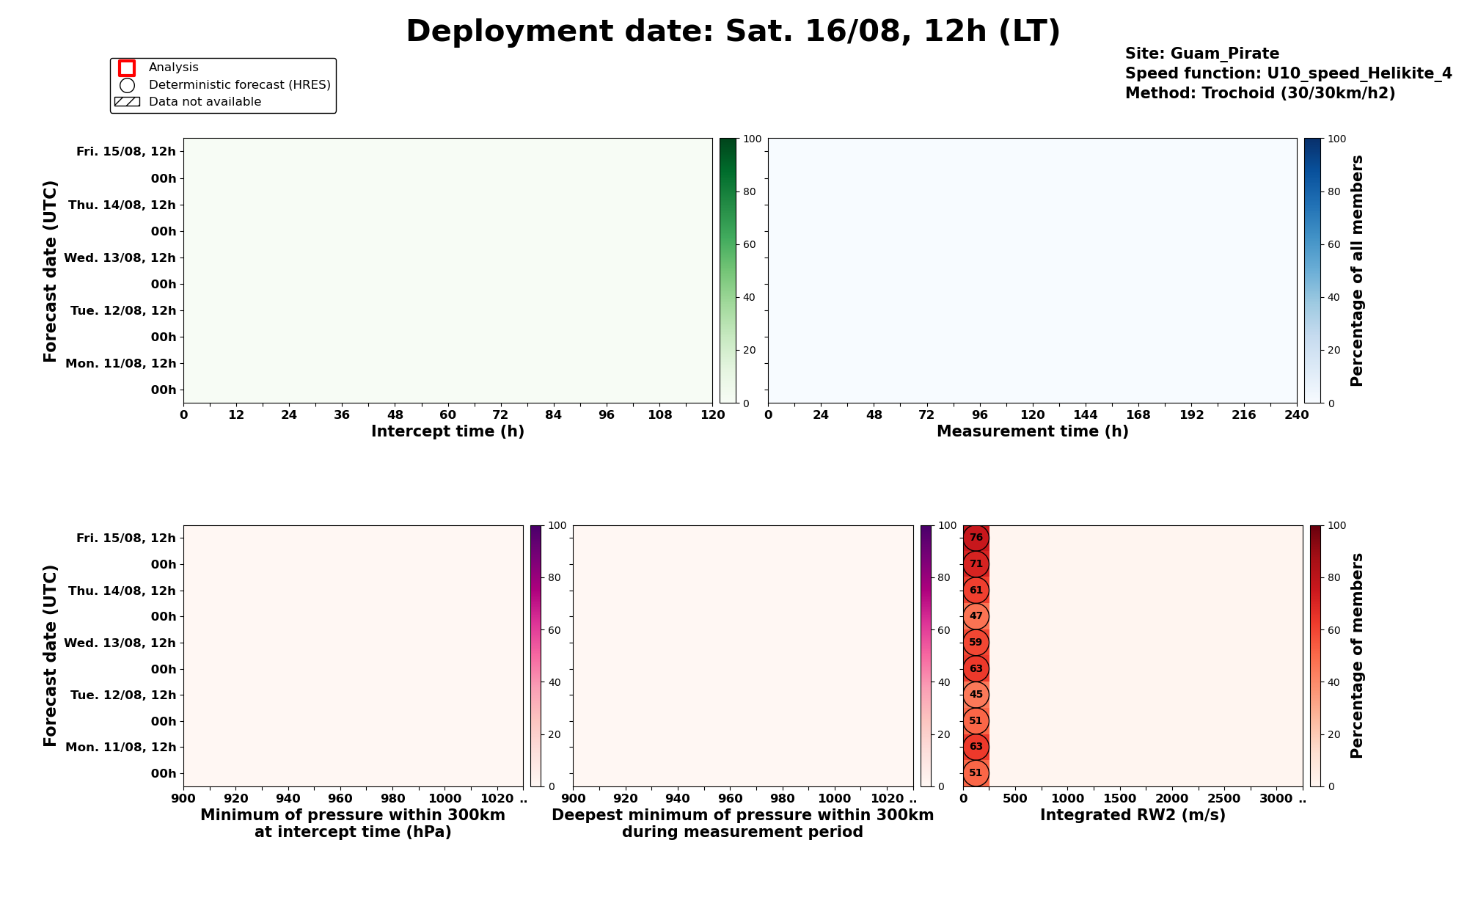Click inside the Measurement time heatmap panel
Viewport: 1467px width, 917px height.
(1033, 271)
